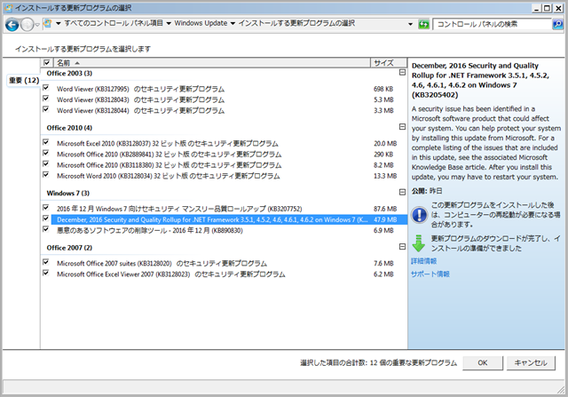
Task: Select the Word Viewer (KB3127995) row text
Action: tap(140, 89)
